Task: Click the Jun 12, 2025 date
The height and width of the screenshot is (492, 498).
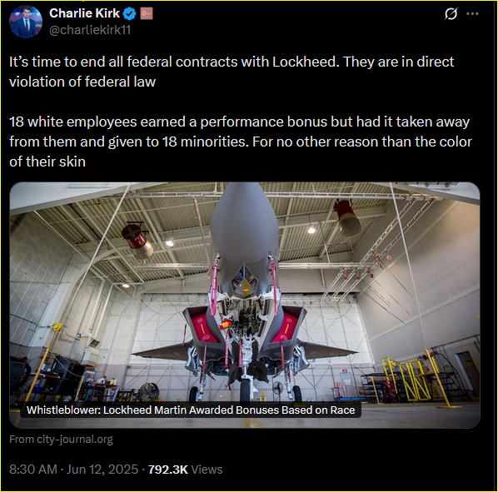Action: pyautogui.click(x=102, y=470)
